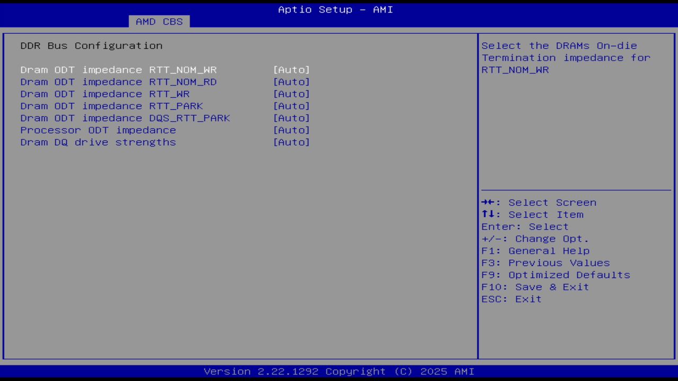Open the AMD CBS tab
678x381 pixels.
coord(159,22)
